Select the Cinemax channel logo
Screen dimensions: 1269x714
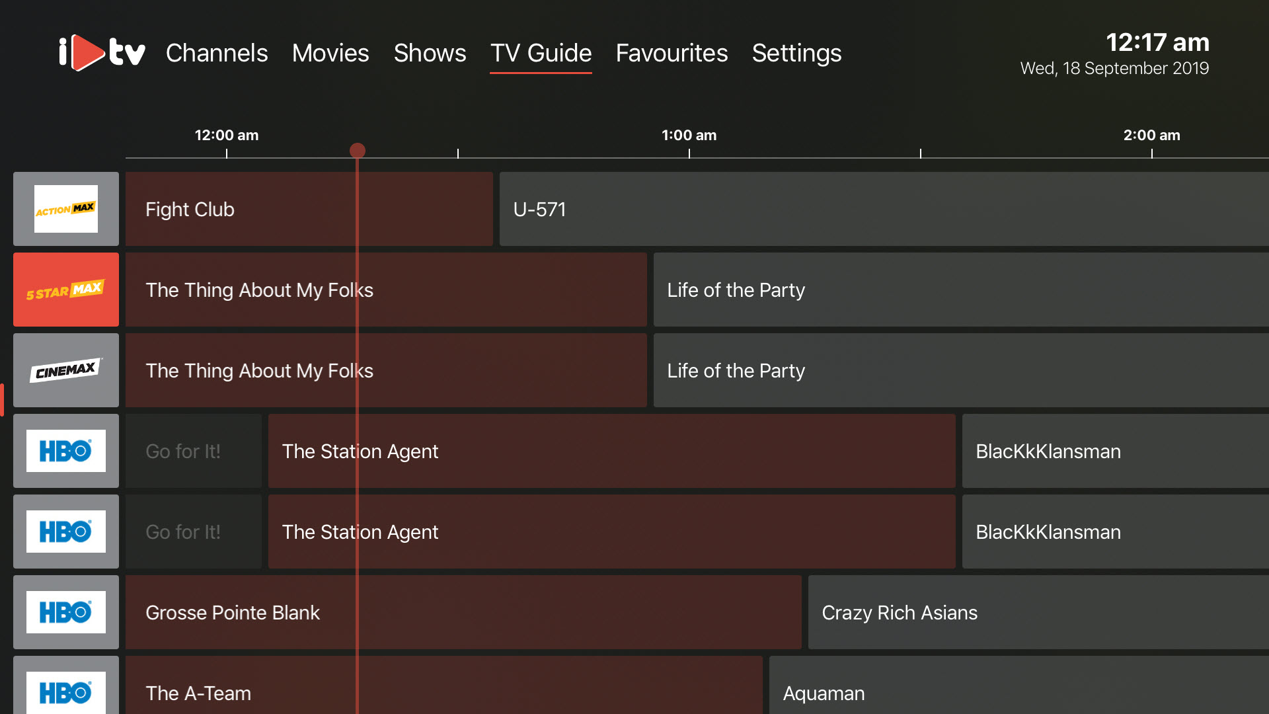(x=66, y=370)
